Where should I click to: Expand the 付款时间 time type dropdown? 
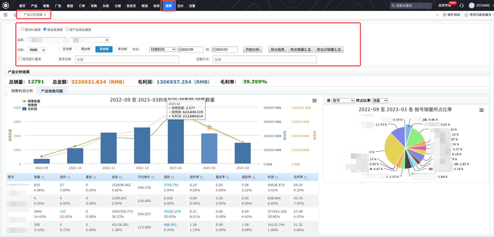click(163, 49)
